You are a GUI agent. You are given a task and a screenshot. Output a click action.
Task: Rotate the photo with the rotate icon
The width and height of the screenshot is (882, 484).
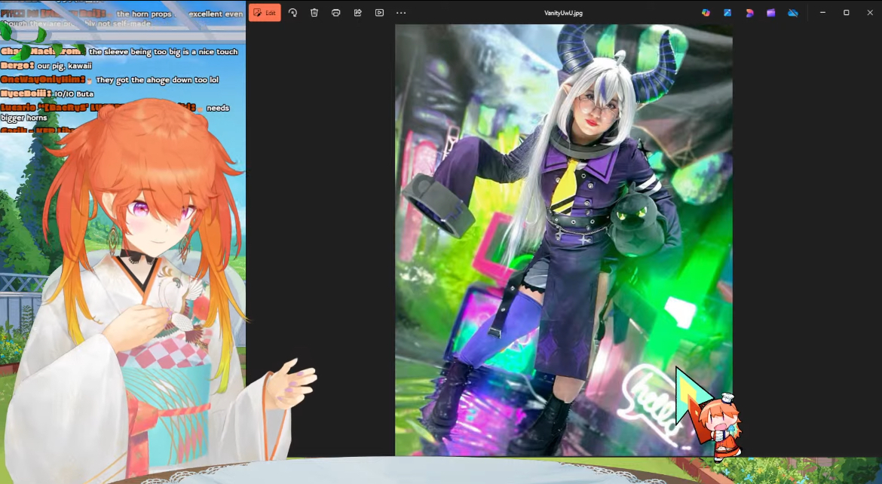(292, 12)
